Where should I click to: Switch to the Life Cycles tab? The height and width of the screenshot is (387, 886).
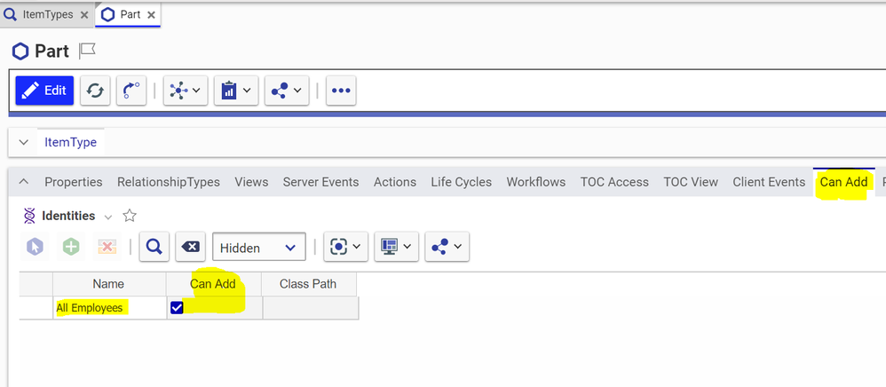point(461,182)
